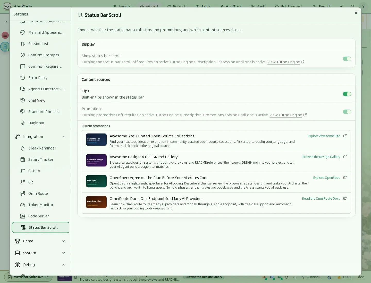Select Confirm Prompts shield icon
Viewport: 371px width, 283px height.
click(x=23, y=55)
